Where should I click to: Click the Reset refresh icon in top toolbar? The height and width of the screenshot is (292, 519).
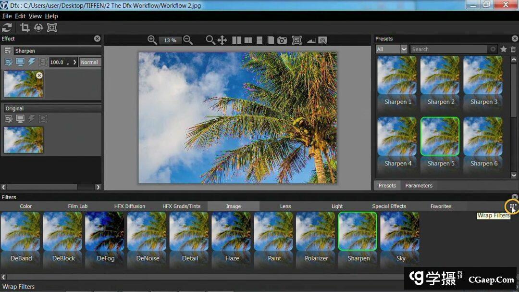tap(7, 27)
